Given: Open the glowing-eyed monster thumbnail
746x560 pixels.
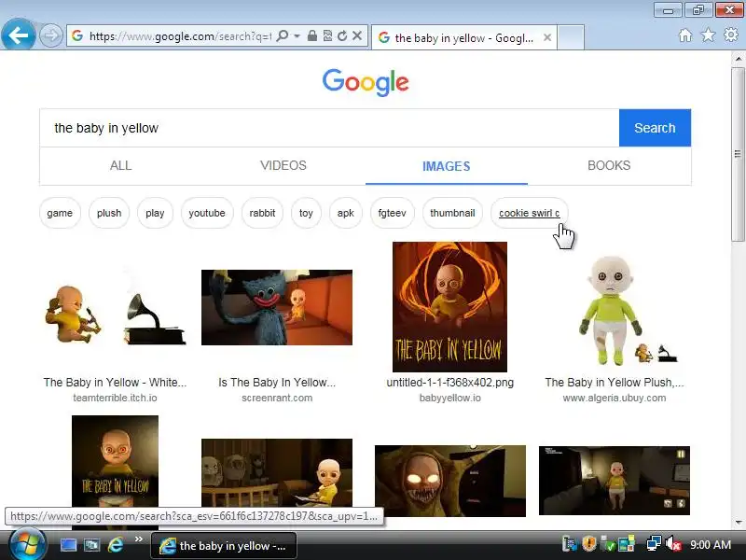Looking at the screenshot, I should [x=450, y=481].
